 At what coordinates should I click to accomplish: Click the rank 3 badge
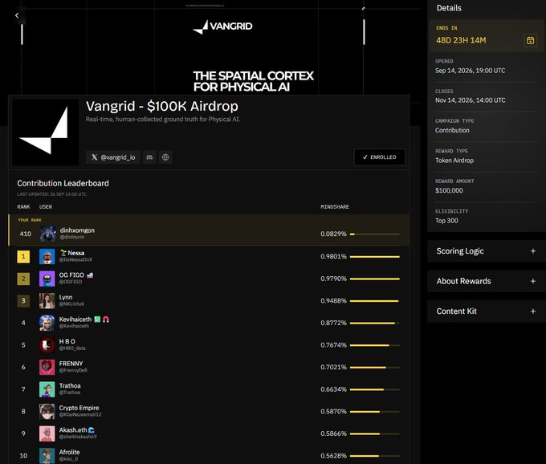coord(23,301)
